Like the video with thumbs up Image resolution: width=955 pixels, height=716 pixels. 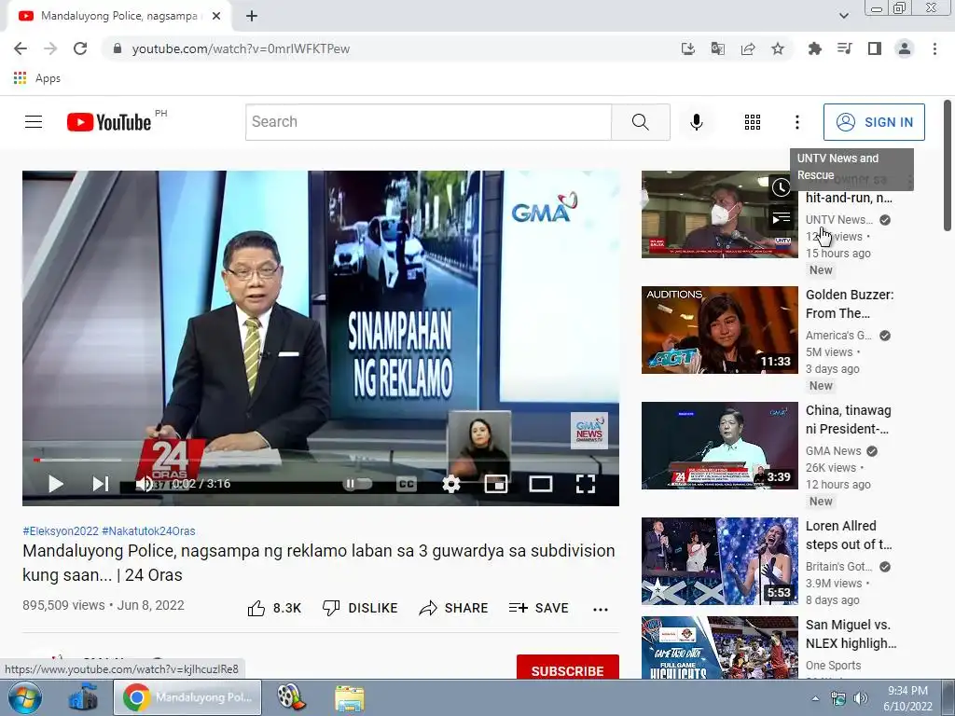pos(274,608)
